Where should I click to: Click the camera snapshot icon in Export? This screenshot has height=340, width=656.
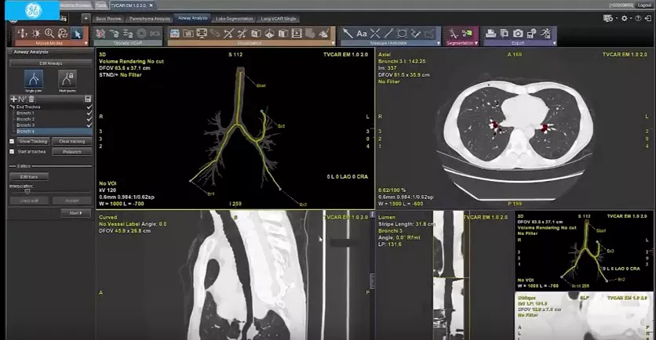click(x=518, y=34)
